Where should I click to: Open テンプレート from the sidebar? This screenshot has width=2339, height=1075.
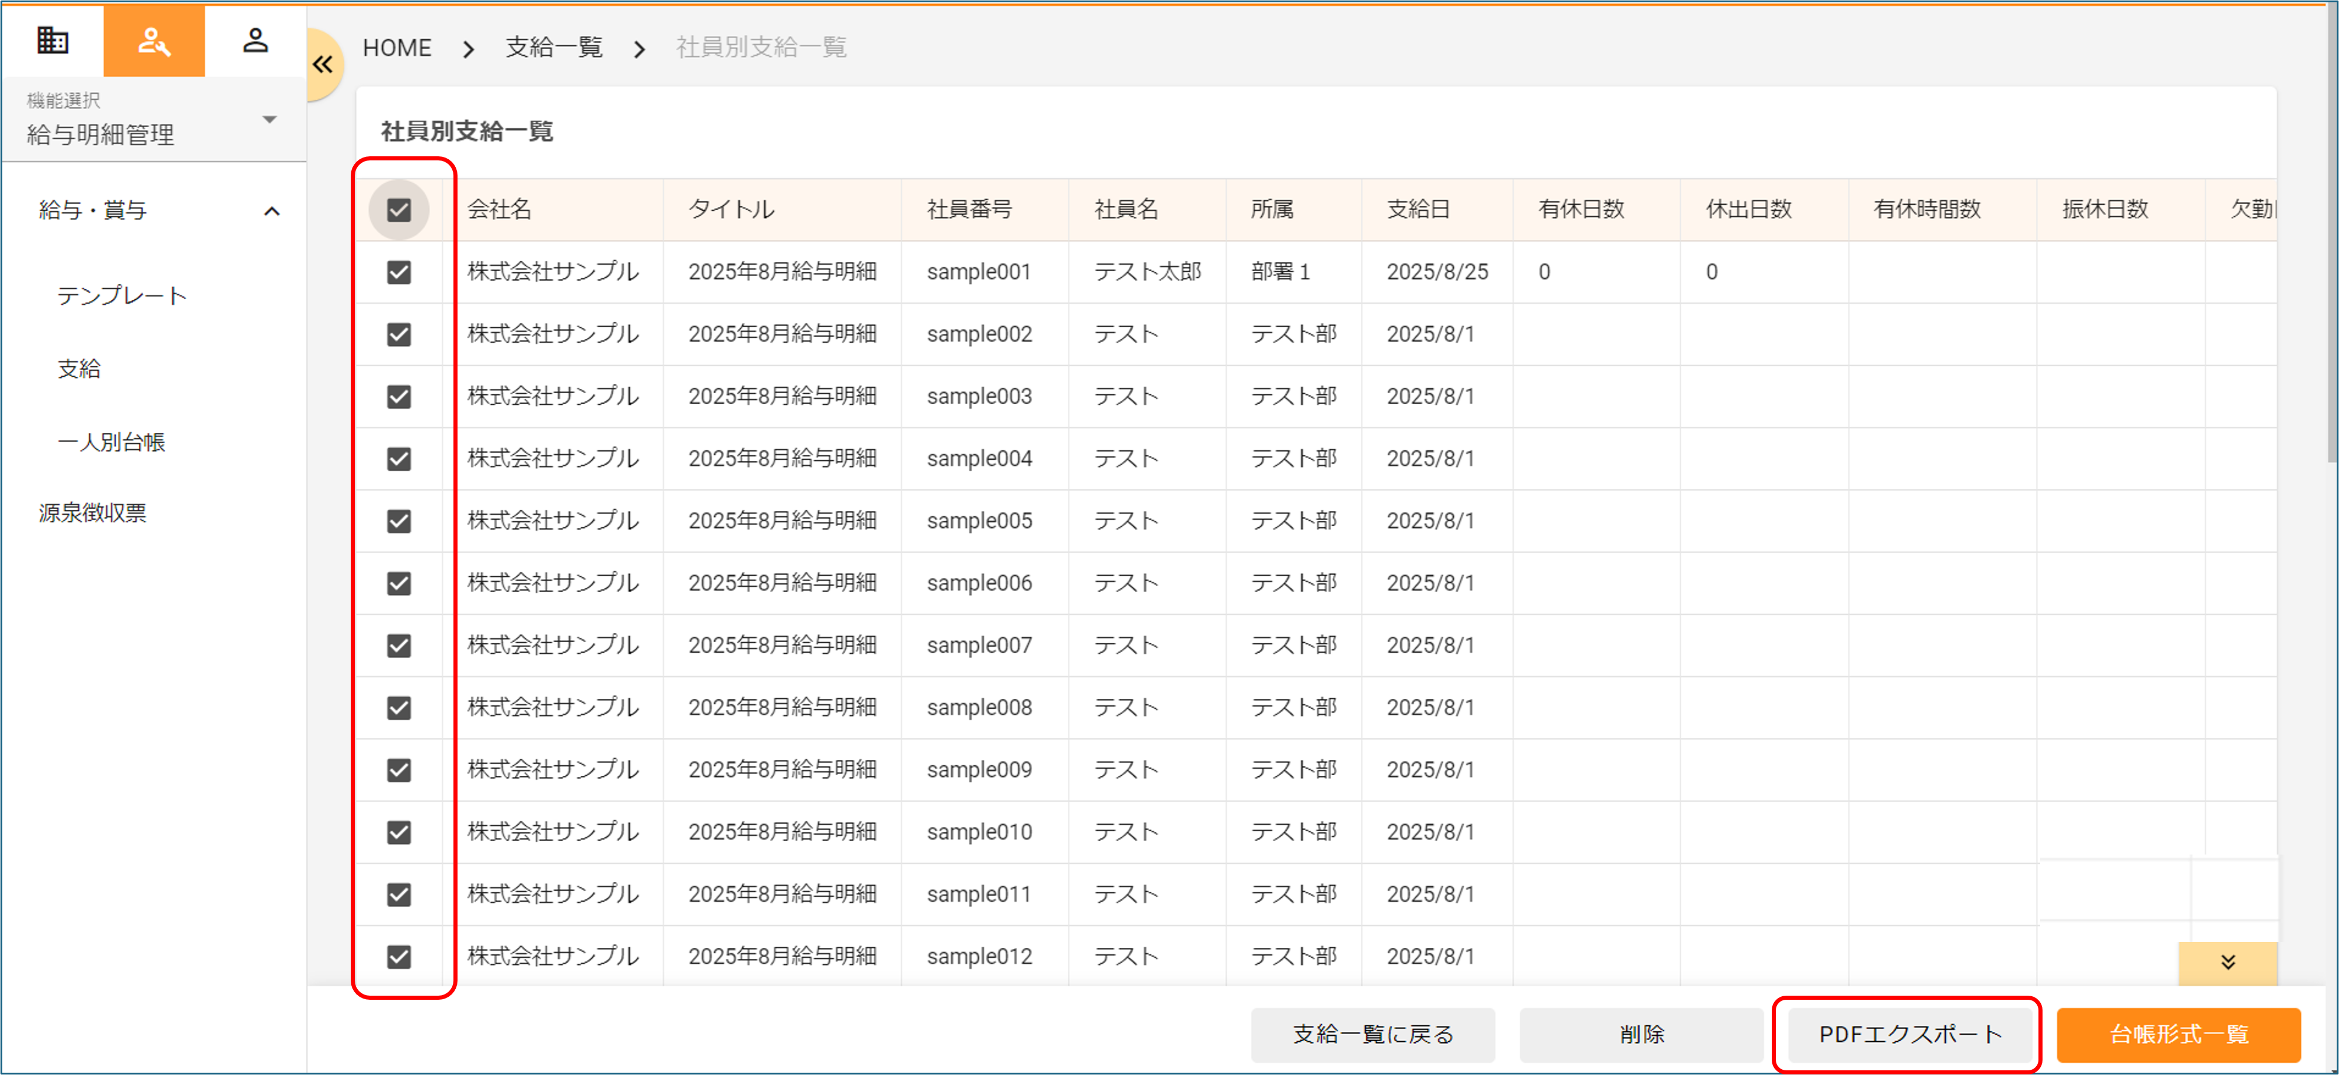[x=121, y=295]
